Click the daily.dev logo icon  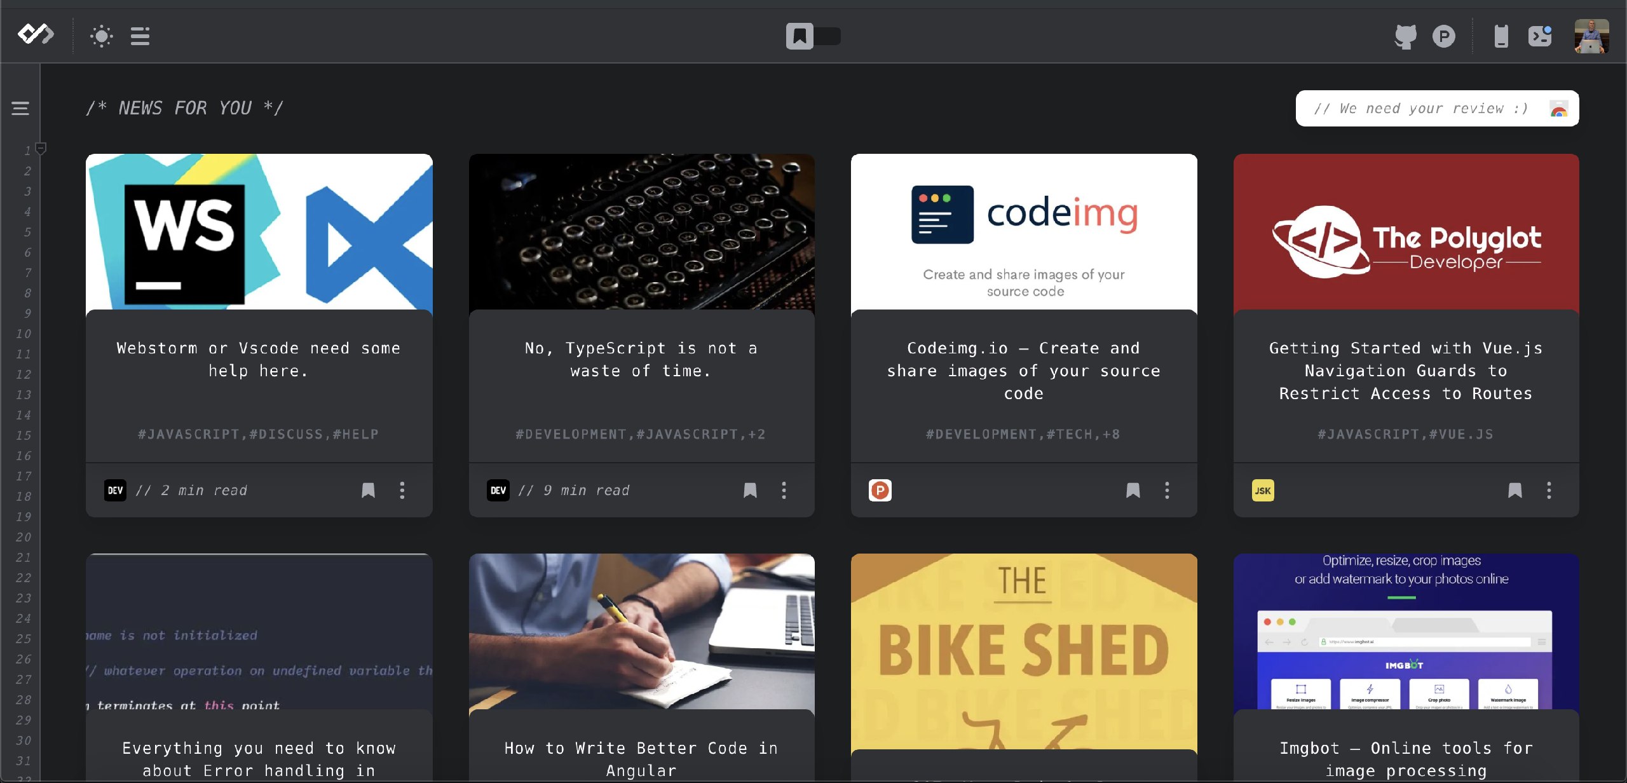pos(36,34)
